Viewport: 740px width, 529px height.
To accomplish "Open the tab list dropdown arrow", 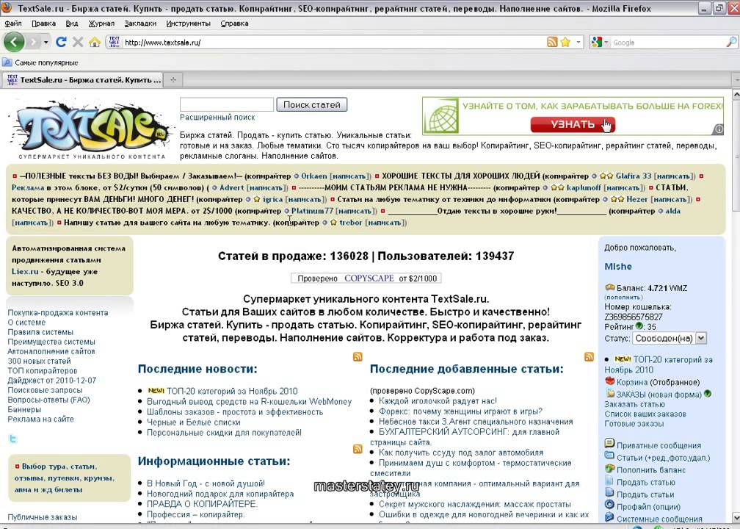I will point(736,80).
